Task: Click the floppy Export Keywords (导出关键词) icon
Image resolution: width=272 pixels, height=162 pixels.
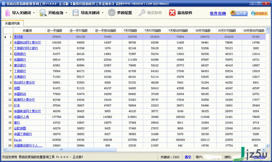Action: tap(76, 13)
